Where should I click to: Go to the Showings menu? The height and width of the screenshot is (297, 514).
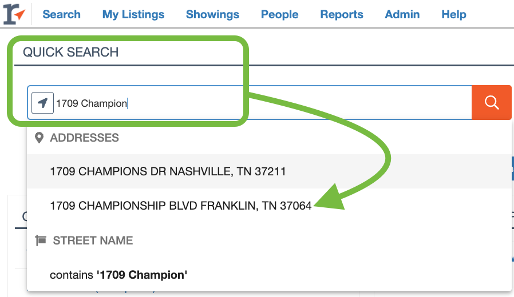212,14
